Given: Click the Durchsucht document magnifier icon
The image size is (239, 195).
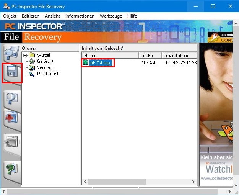Looking at the screenshot, I should pos(32,74).
